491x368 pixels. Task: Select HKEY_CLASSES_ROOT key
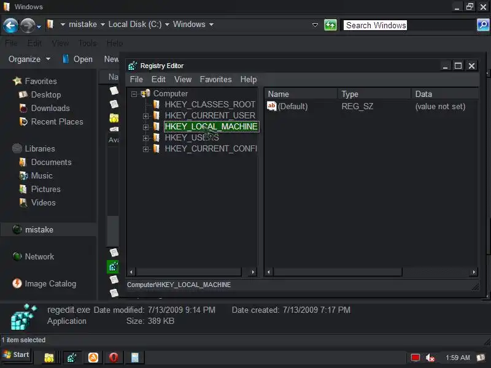point(210,104)
